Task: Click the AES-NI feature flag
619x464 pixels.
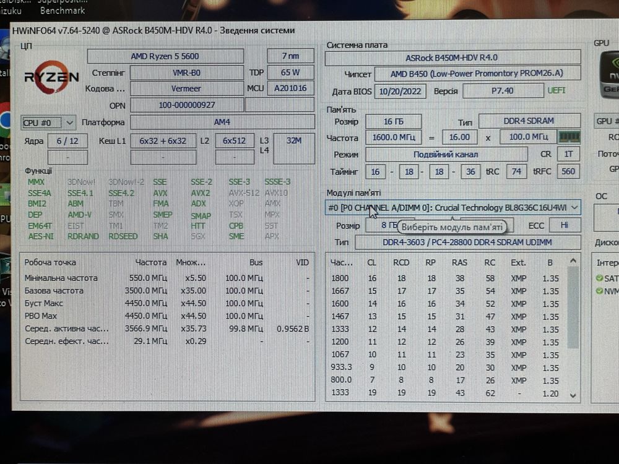Action: click(41, 237)
